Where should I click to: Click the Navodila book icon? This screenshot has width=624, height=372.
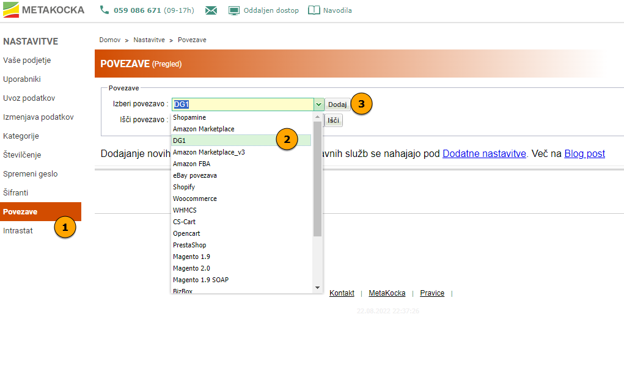(x=314, y=10)
